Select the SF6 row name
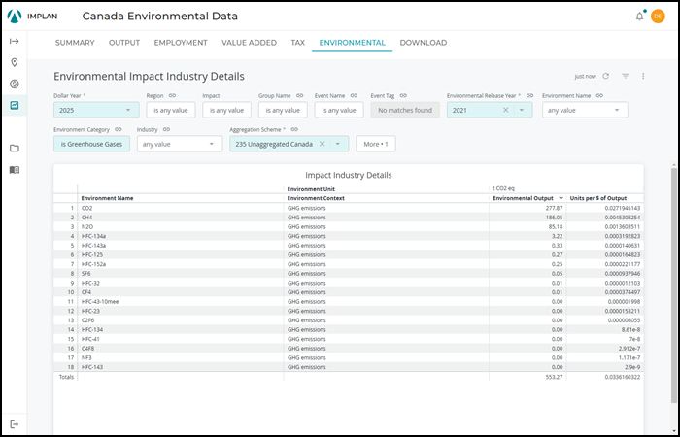The image size is (680, 437). pos(85,274)
